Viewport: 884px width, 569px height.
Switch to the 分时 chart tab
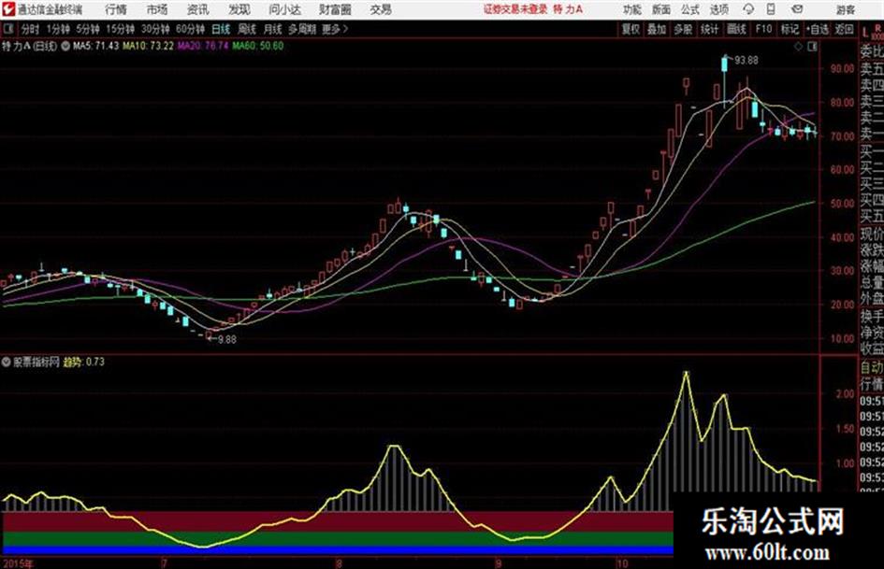30,29
